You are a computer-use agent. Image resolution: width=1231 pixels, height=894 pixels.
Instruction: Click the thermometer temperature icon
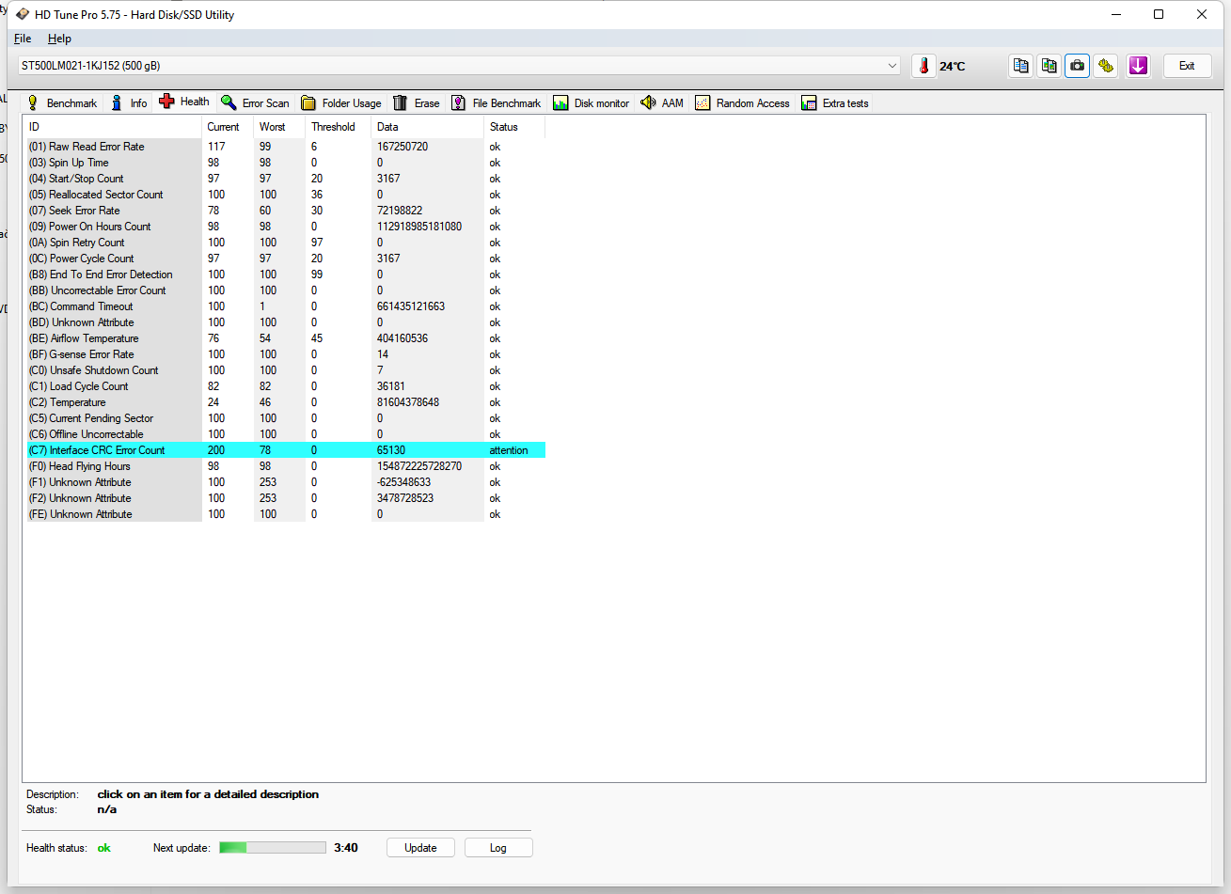[923, 66]
